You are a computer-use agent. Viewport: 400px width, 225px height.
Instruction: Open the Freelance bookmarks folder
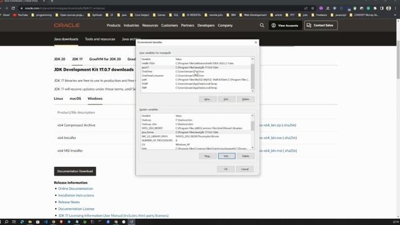click(x=319, y=15)
